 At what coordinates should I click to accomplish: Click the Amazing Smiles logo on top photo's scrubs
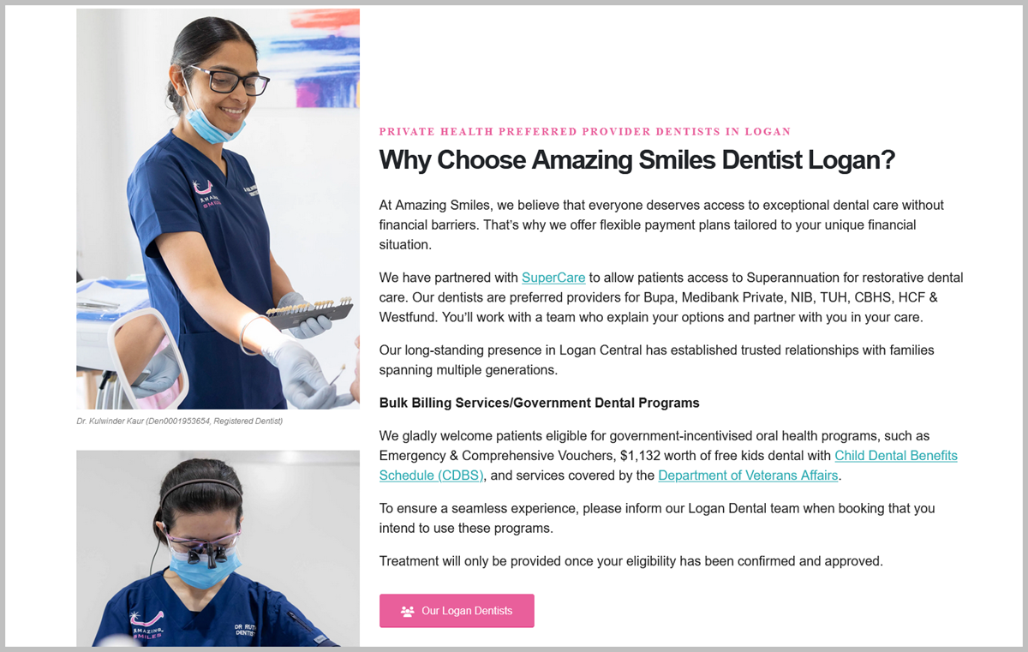click(205, 194)
